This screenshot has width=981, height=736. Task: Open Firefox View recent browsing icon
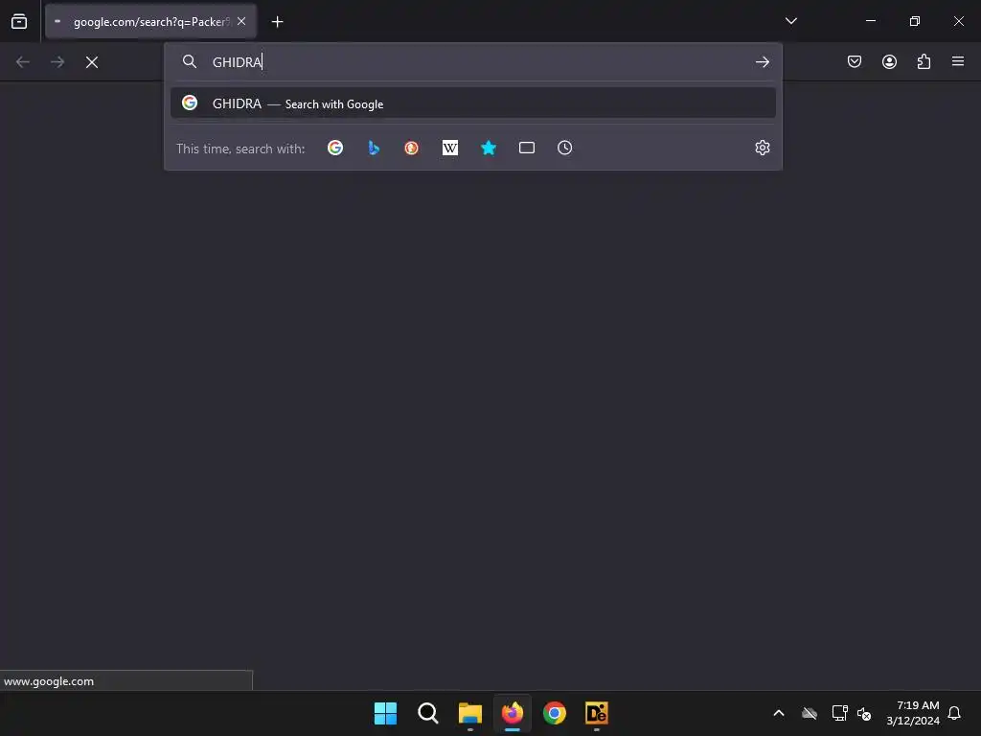(x=19, y=21)
